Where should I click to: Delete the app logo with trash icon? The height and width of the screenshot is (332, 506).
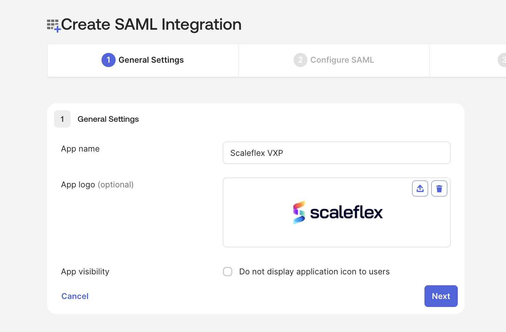(x=439, y=188)
